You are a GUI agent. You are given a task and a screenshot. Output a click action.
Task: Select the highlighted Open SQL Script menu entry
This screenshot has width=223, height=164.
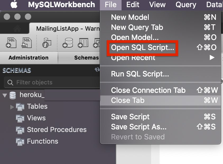[142, 48]
